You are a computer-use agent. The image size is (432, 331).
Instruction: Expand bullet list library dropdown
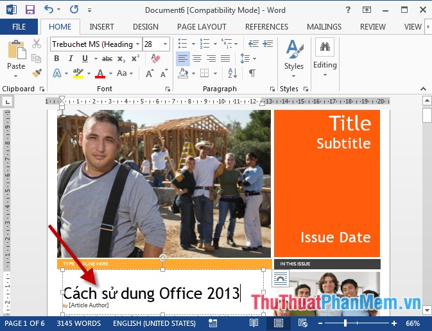coord(193,44)
